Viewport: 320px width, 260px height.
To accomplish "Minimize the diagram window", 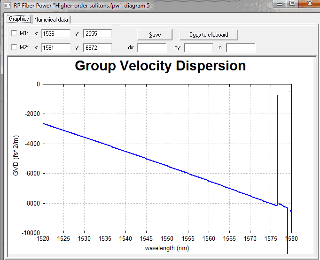I will point(280,4).
